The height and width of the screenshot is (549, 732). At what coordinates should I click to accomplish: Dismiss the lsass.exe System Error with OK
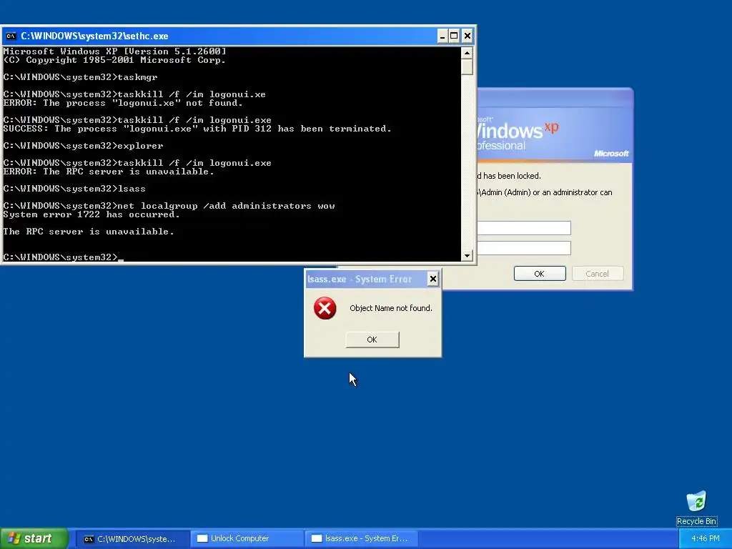click(x=372, y=340)
